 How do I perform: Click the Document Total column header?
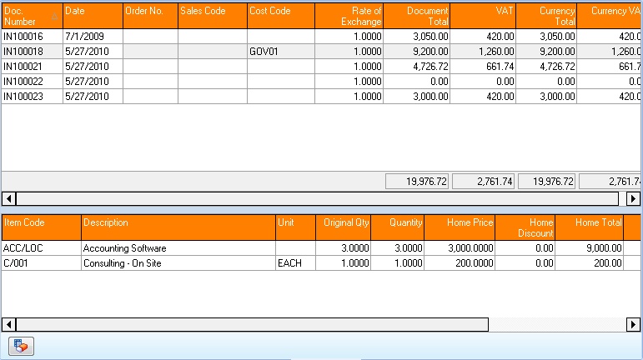tap(417, 16)
